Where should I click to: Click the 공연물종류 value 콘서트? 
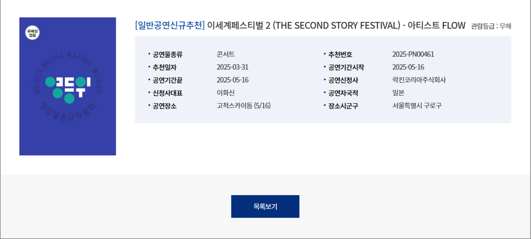226,54
